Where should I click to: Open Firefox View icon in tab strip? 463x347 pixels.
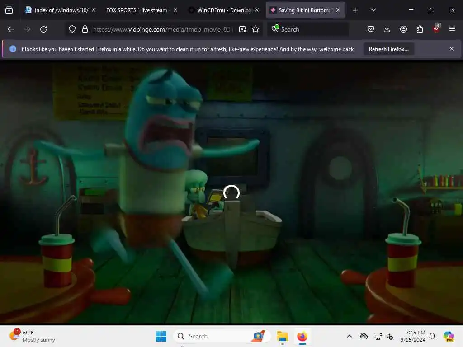9,10
